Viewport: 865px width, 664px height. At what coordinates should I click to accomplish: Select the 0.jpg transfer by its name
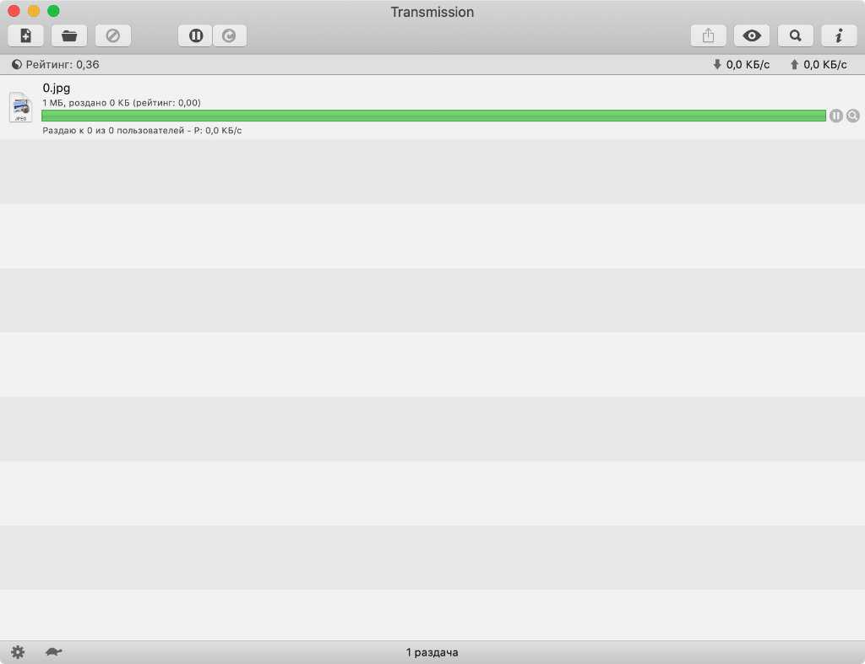(57, 88)
